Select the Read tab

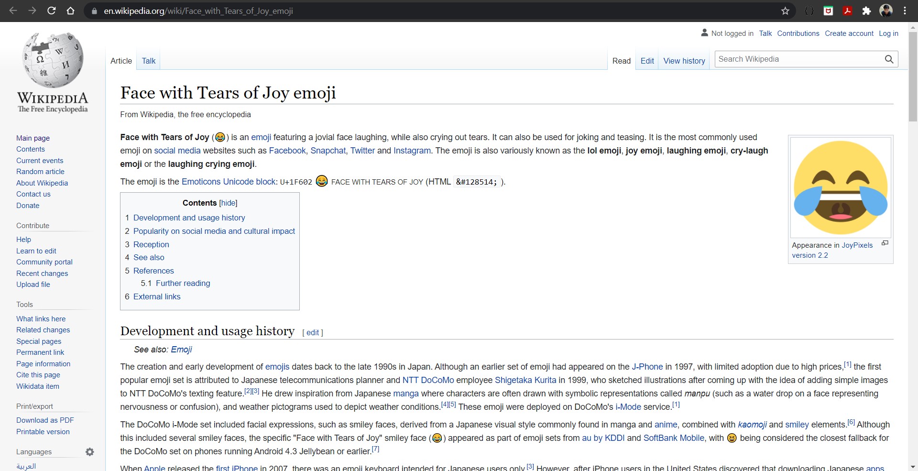click(622, 61)
